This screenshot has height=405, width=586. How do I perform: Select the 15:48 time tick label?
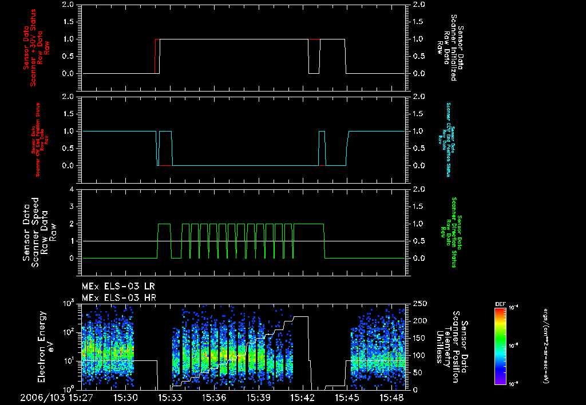pos(391,398)
